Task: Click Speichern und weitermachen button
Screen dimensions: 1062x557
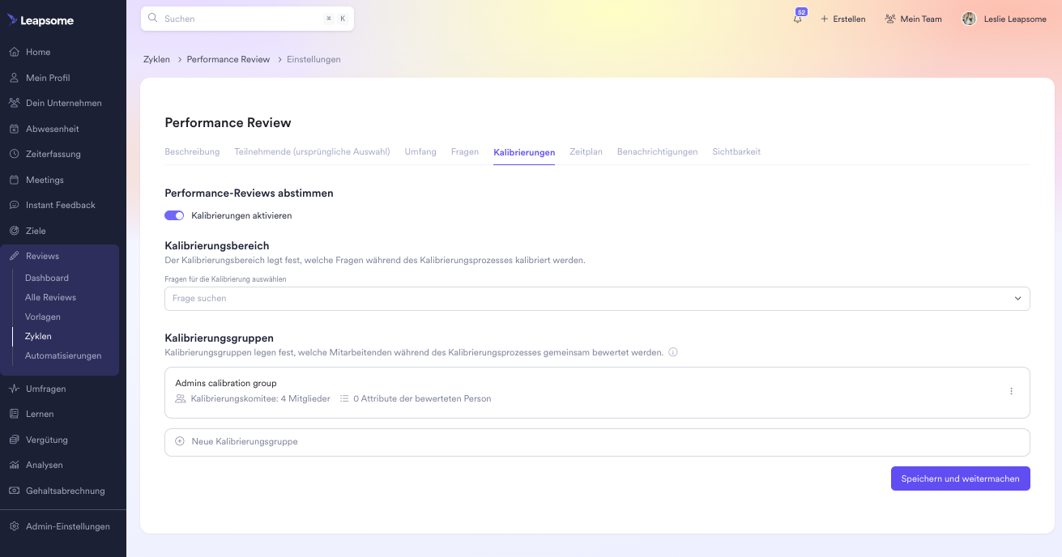Action: 960,478
